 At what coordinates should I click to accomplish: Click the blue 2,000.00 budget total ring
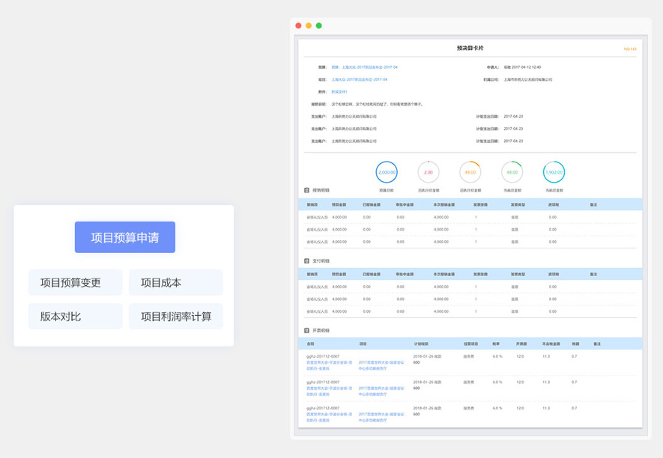pyautogui.click(x=387, y=172)
